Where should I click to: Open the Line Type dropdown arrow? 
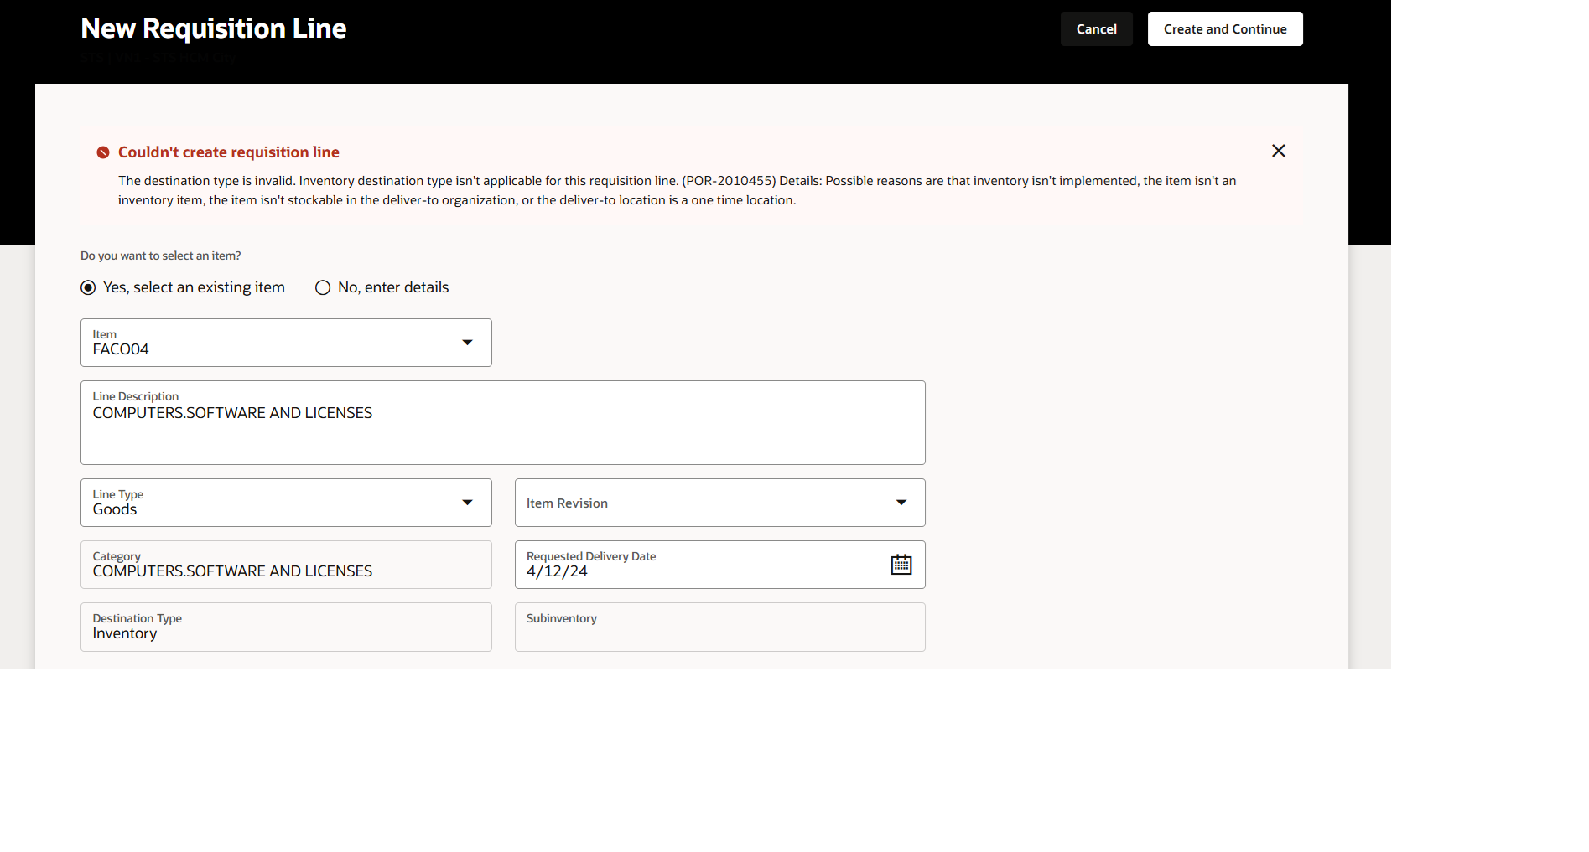click(467, 503)
